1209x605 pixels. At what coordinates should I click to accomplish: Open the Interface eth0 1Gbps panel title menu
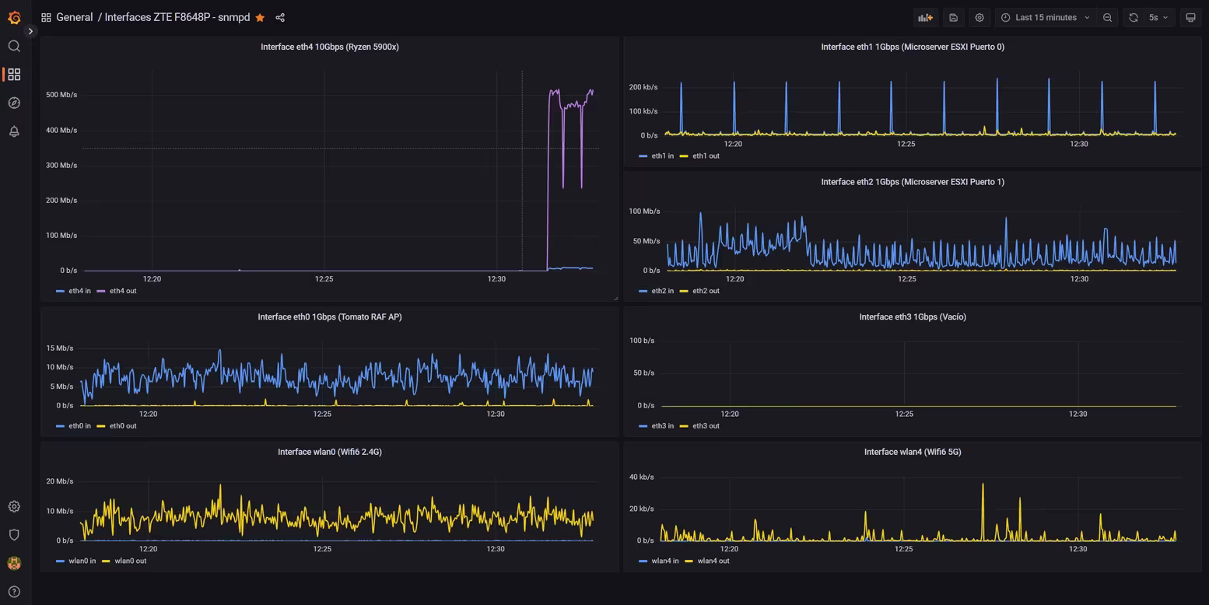(x=330, y=317)
